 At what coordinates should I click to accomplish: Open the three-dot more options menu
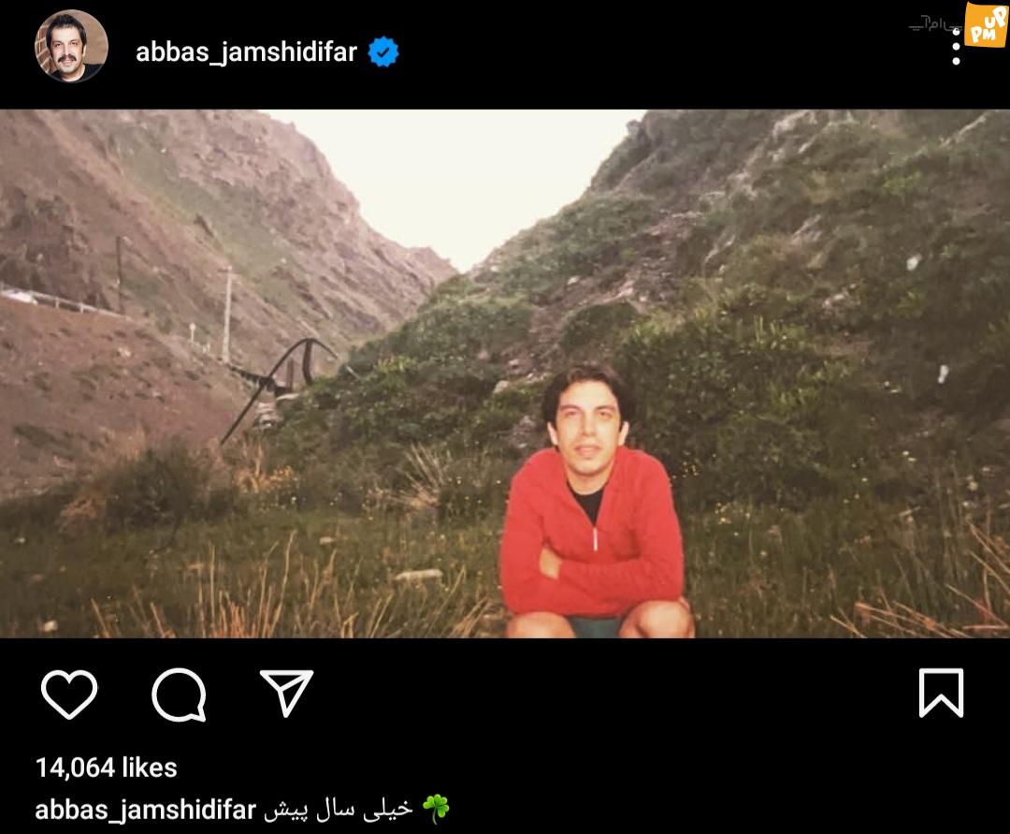point(956,46)
